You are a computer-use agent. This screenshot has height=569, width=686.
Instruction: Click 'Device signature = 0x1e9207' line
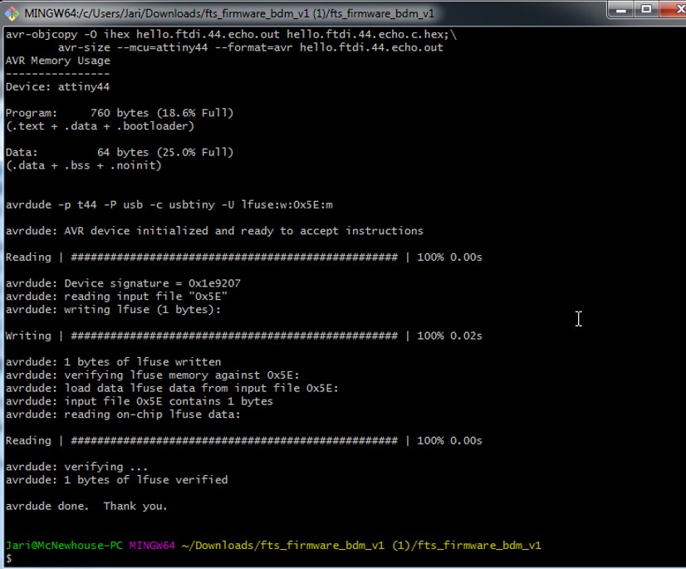click(x=123, y=283)
